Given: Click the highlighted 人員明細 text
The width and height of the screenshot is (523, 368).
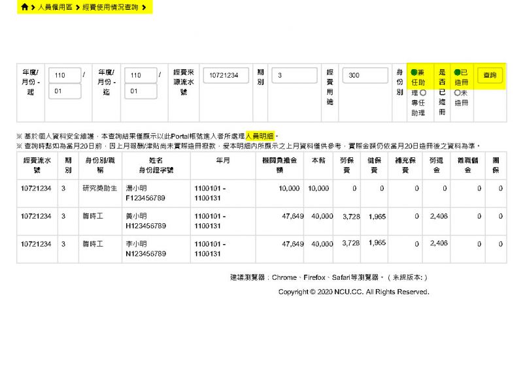Looking at the screenshot, I should [x=260, y=136].
